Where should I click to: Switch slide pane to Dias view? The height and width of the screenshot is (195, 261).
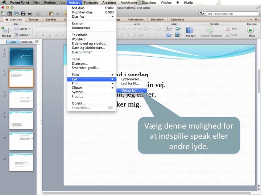[13, 42]
